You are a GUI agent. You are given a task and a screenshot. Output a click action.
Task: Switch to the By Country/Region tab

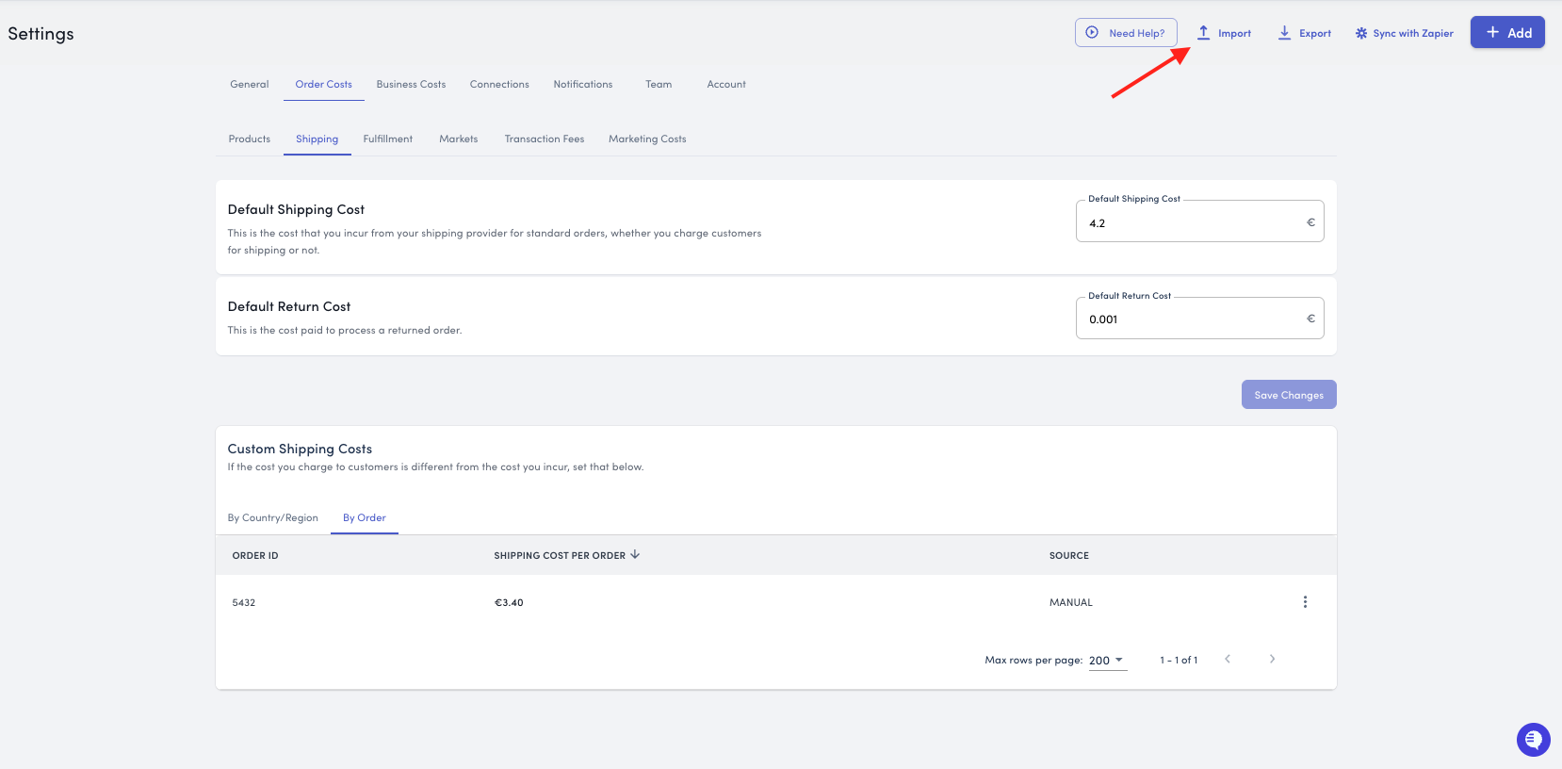coord(273,518)
